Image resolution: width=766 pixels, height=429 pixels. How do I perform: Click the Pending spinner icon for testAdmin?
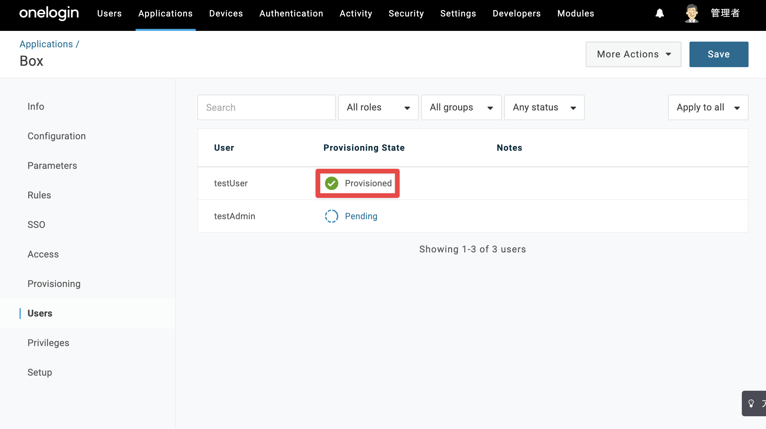point(331,216)
